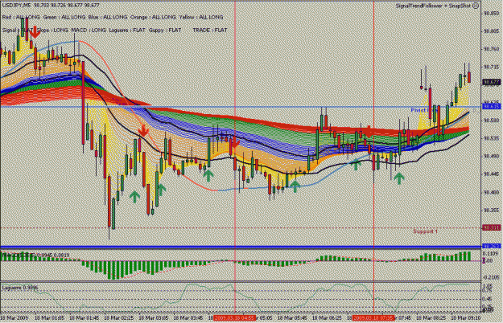Click the 'Red : ALL LONG' status label
The height and width of the screenshot is (323, 503).
[21, 18]
